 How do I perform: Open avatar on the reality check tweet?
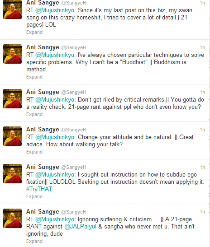(13, 99)
